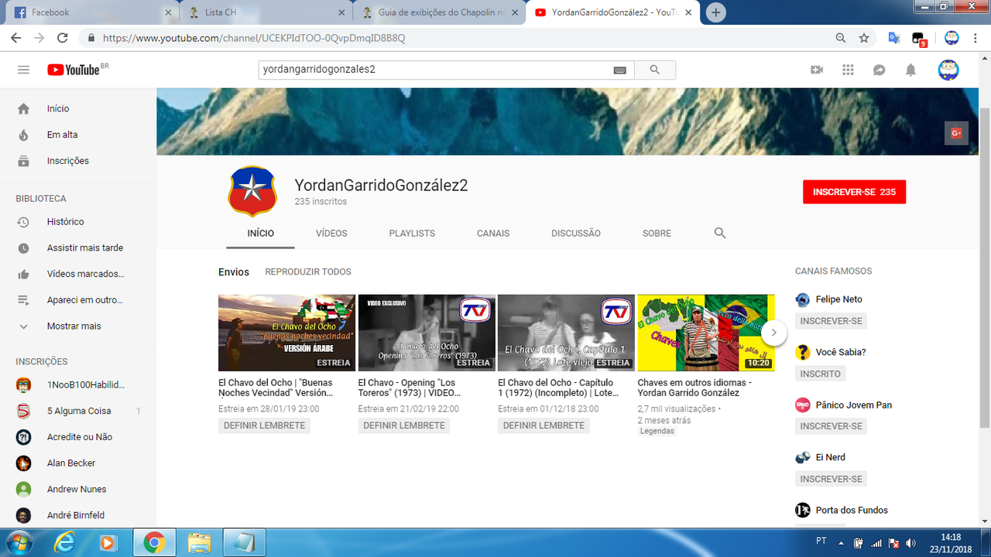The height and width of the screenshot is (557, 991).
Task: Click the INSCREVER-SE subscribe button
Action: [854, 191]
